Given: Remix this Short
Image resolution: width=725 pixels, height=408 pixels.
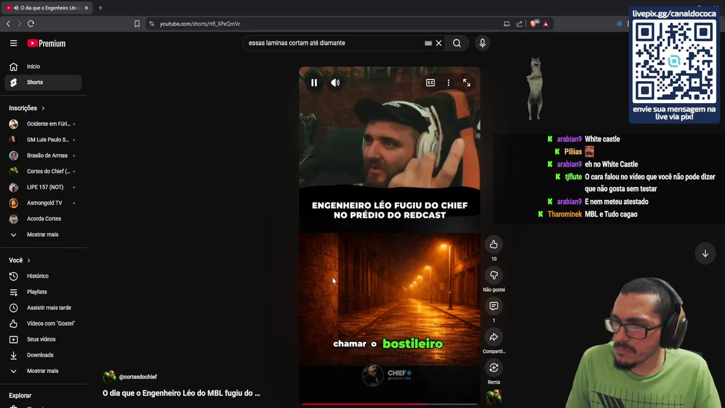Looking at the screenshot, I should click(x=494, y=368).
